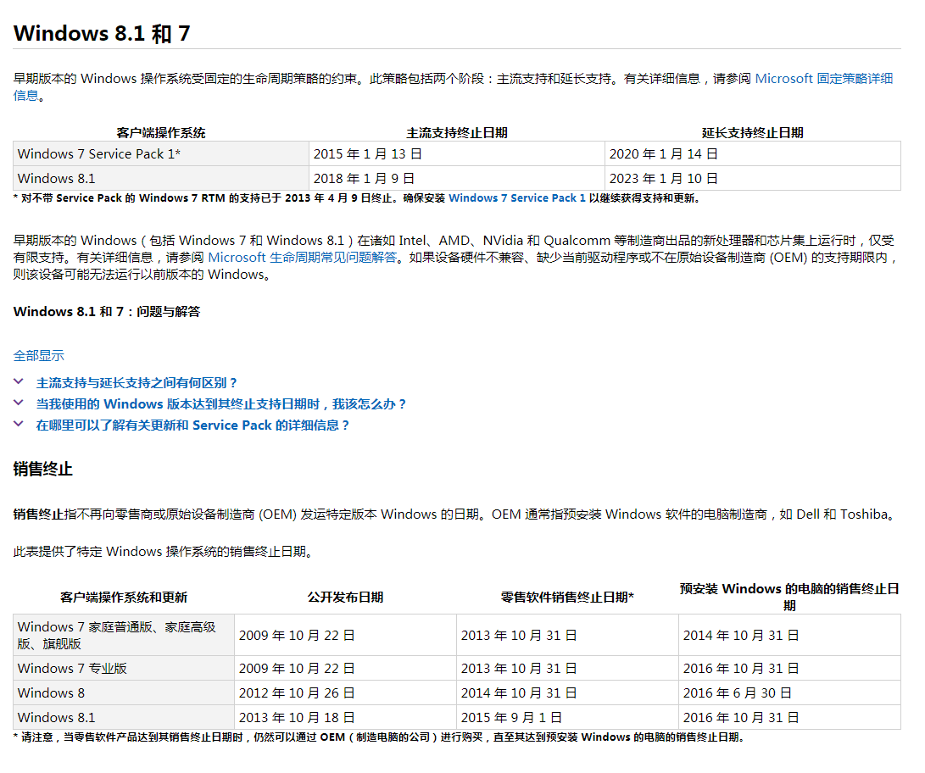Click the Windows 7 专业版 row cell
This screenshot has width=925, height=773.
tap(72, 668)
